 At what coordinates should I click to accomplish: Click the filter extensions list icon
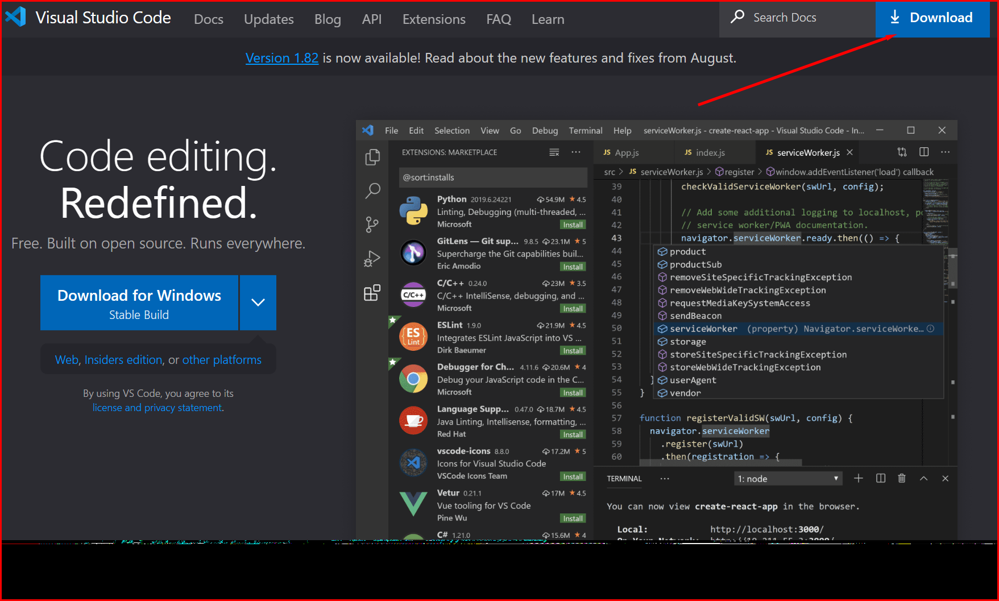coord(554,152)
